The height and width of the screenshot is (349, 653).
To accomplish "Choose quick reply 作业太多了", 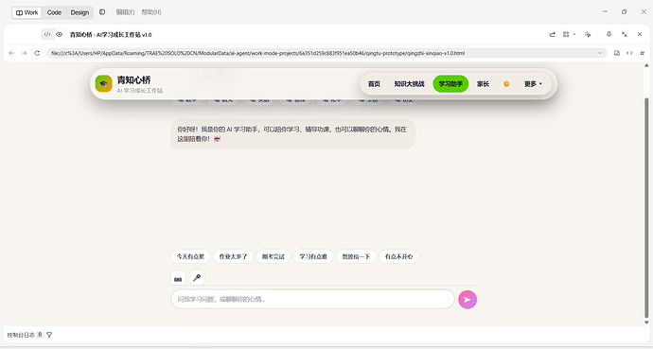I will [x=233, y=256].
